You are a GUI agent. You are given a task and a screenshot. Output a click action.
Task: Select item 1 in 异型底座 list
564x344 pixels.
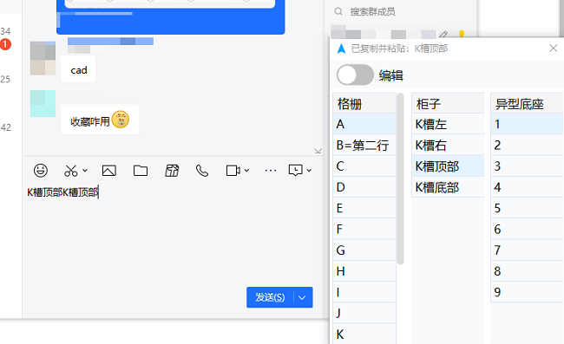(x=527, y=124)
